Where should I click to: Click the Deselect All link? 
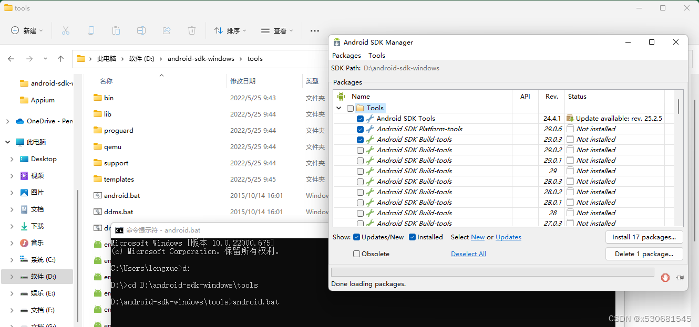click(468, 254)
